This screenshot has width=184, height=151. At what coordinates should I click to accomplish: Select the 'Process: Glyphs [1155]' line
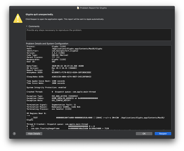[x=46, y=47]
